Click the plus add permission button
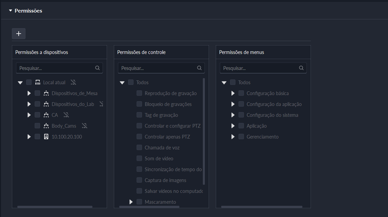This screenshot has height=217, width=388. tap(19, 34)
